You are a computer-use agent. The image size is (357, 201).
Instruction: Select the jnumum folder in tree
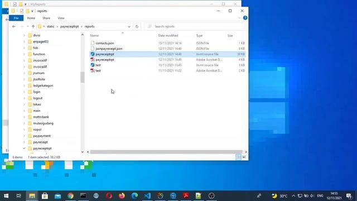tap(38, 73)
